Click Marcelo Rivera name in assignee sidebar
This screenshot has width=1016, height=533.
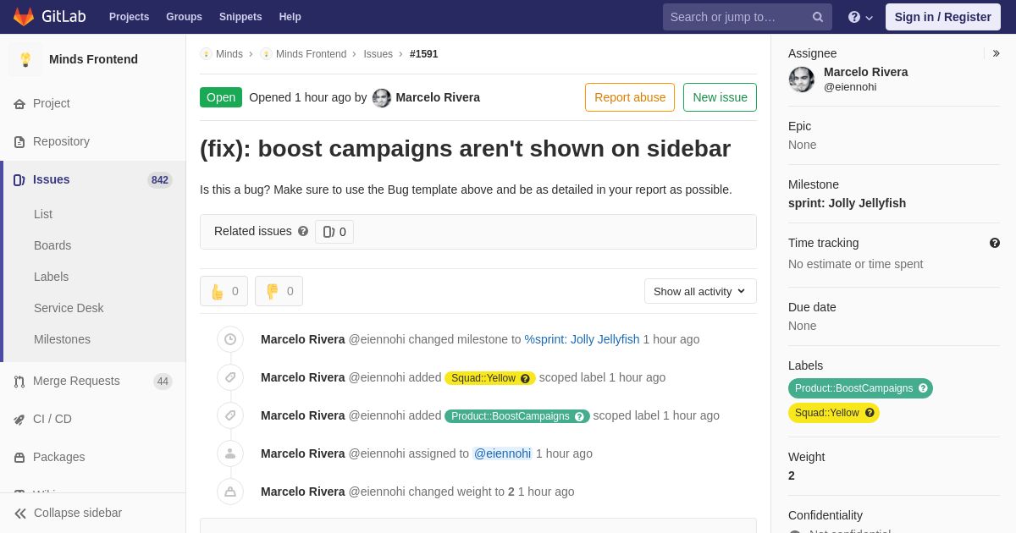[865, 72]
